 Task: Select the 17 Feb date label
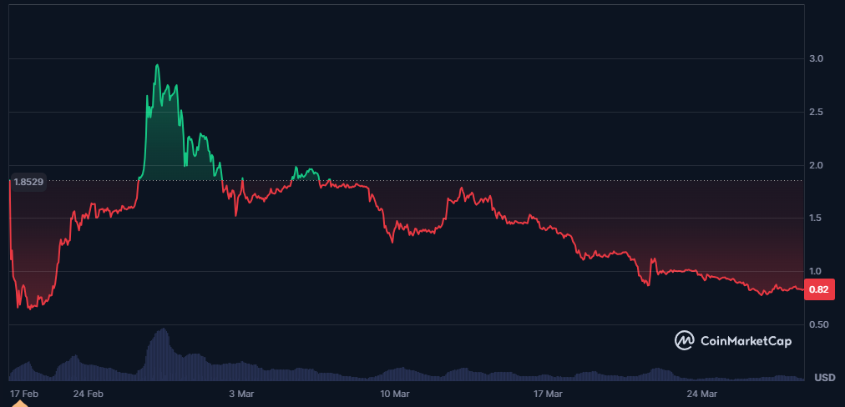[23, 392]
